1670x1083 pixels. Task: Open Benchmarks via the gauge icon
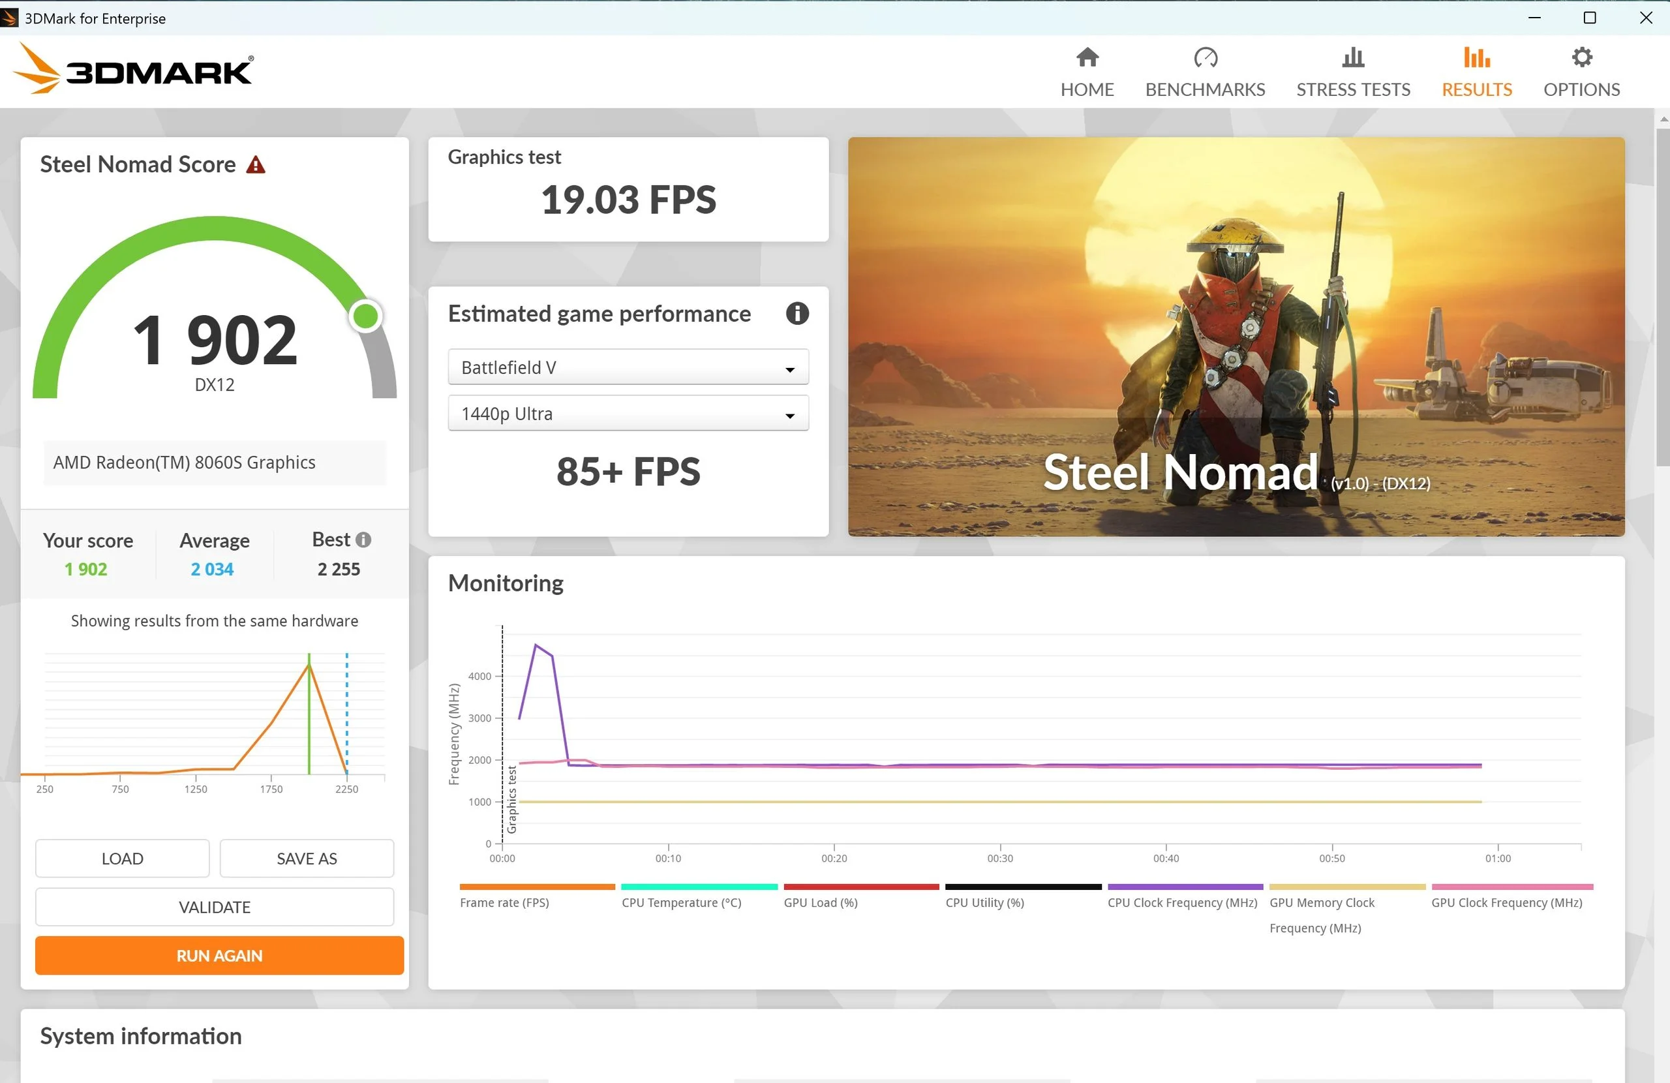[x=1205, y=57]
